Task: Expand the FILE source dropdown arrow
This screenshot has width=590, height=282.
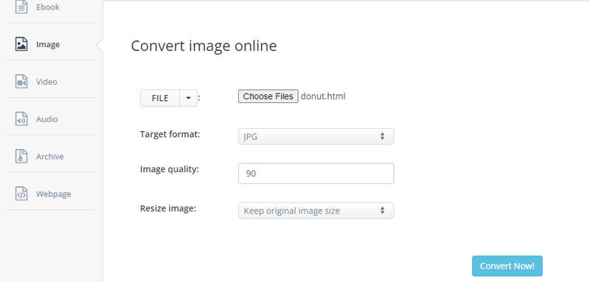Action: point(189,99)
